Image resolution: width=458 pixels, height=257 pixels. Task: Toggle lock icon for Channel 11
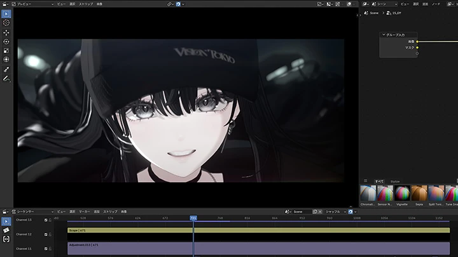(x=50, y=249)
